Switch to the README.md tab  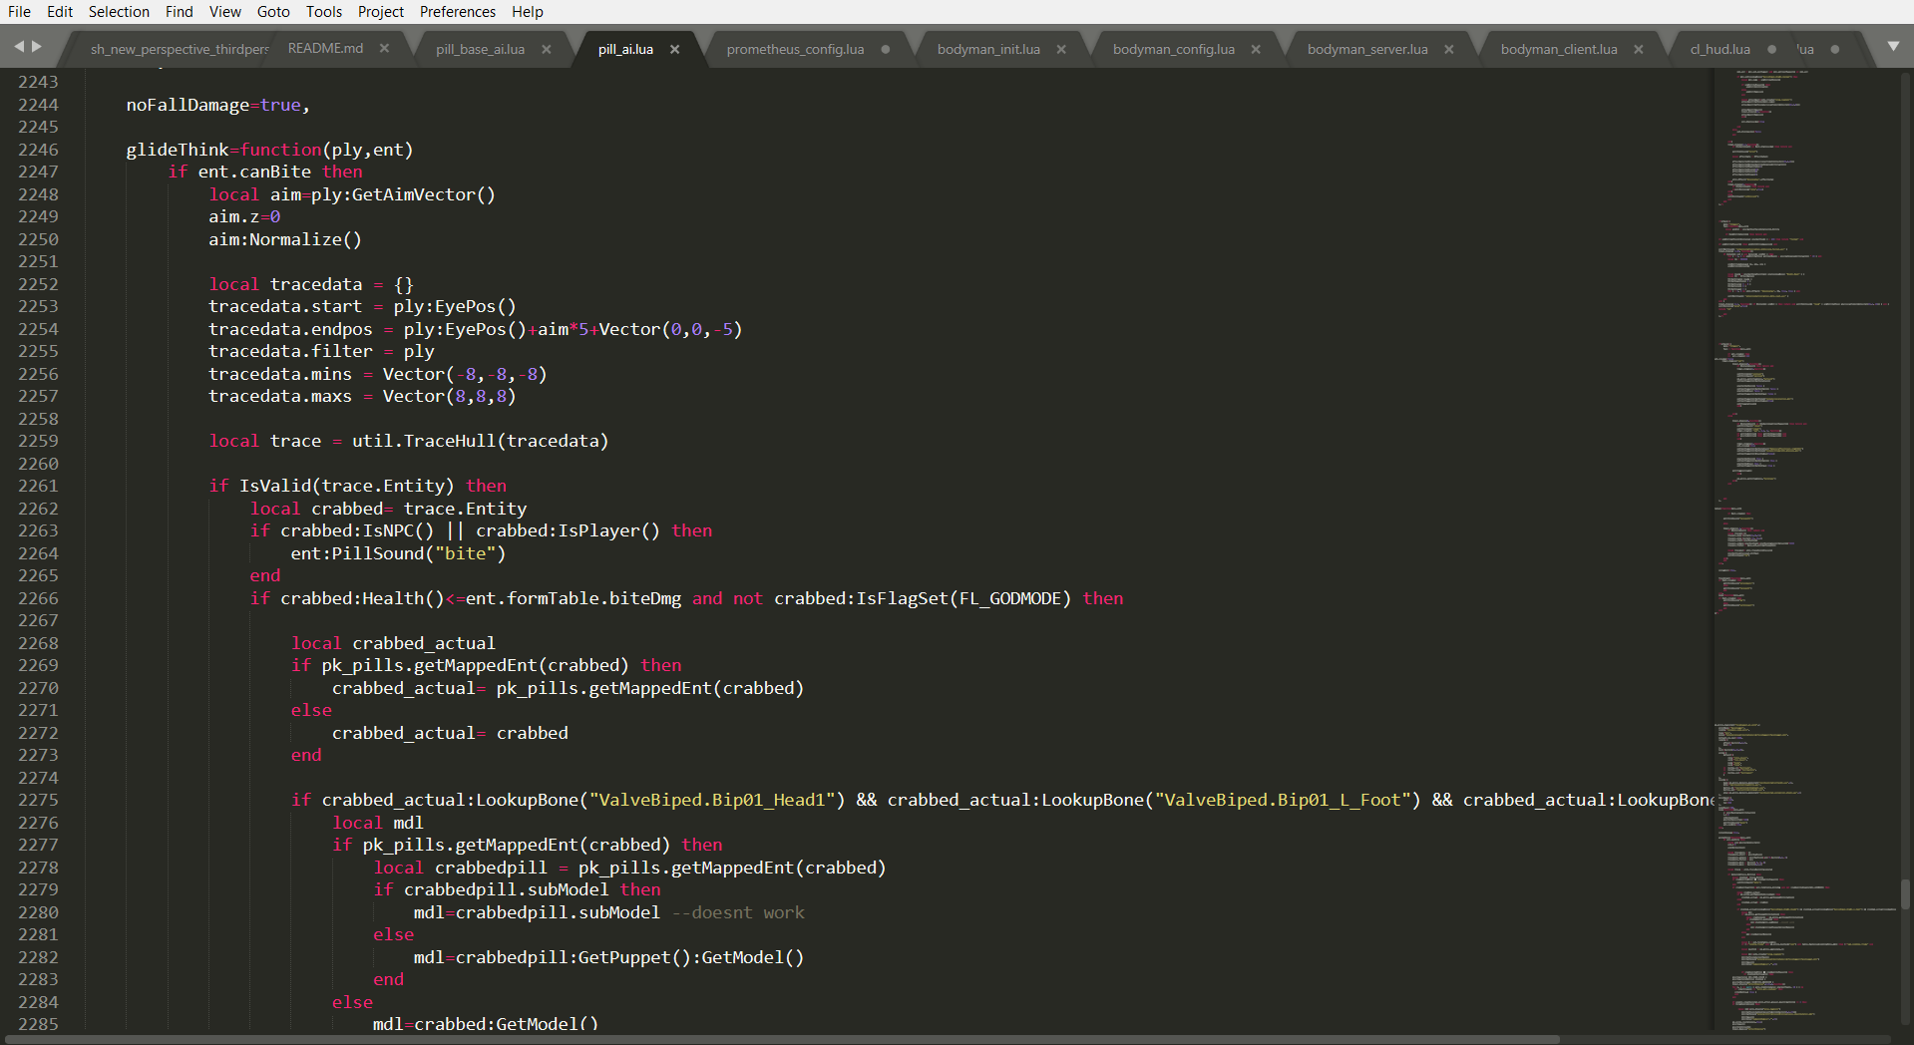[325, 48]
